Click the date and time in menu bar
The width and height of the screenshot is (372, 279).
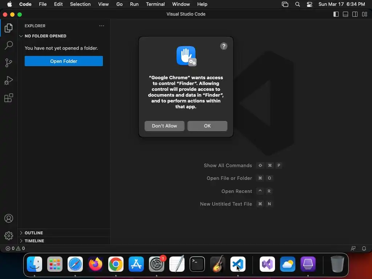(341, 4)
